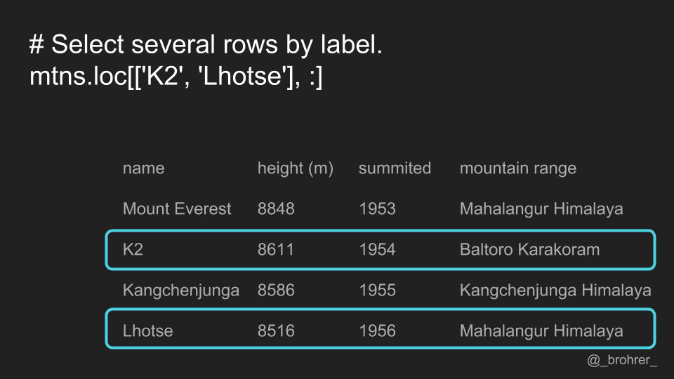Screen dimensions: 674x379
Task: Click the 'height (m)' column header
Action: click(296, 168)
